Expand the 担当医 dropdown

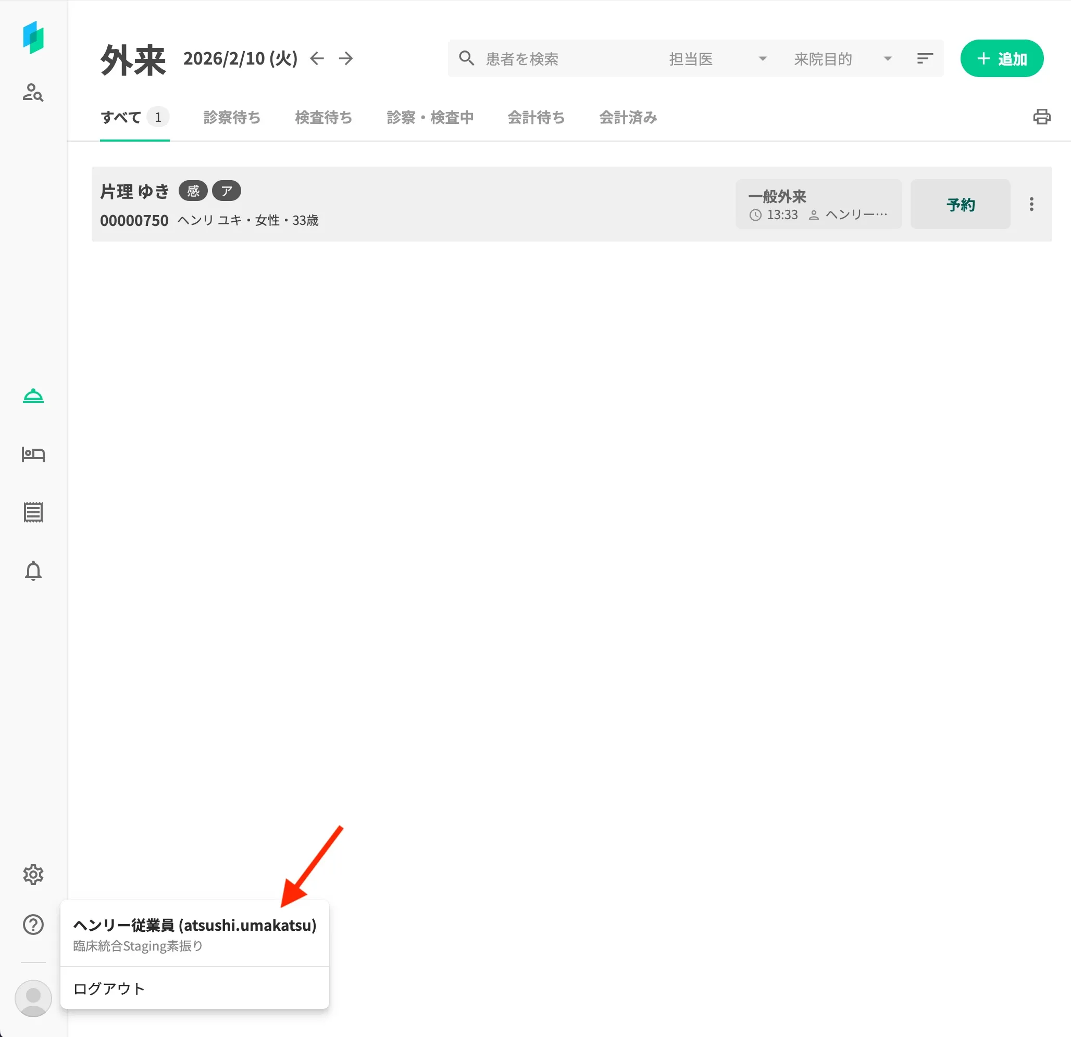(x=717, y=58)
